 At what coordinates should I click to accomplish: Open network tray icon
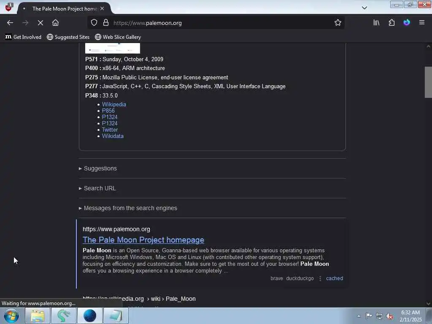click(379, 316)
